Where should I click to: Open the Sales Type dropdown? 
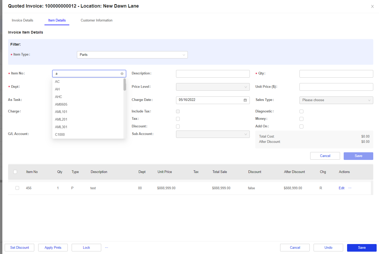pyautogui.click(x=336, y=100)
